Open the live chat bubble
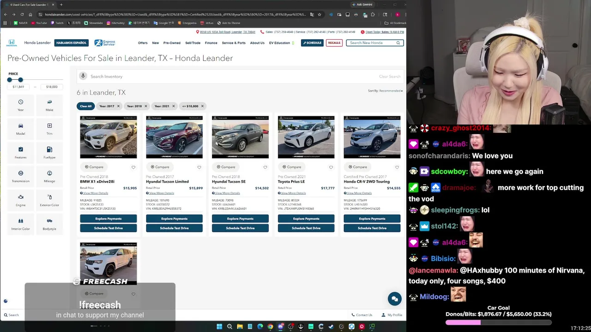 (394, 299)
